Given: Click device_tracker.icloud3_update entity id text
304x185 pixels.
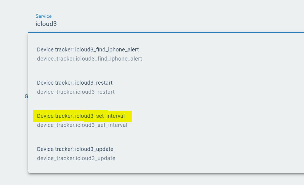Looking at the screenshot, I should tap(76, 158).
